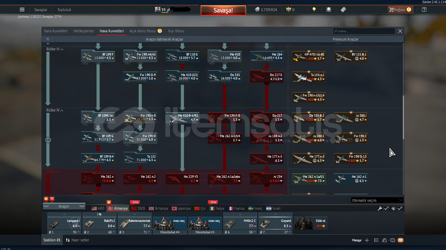Click the wrench auto-repair icon
This screenshot has height=250, width=446.
(380, 208)
